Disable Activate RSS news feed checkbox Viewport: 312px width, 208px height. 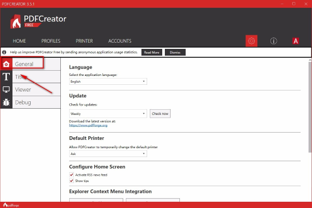pos(71,175)
